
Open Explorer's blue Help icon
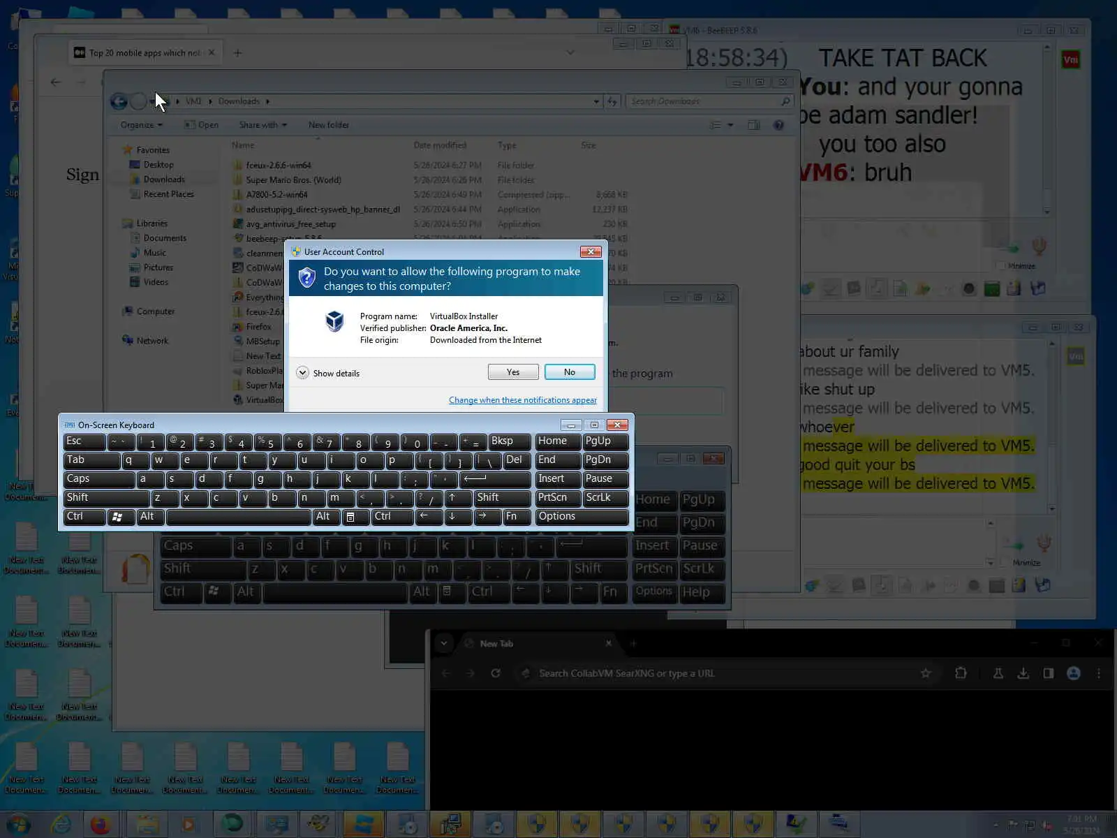point(778,125)
